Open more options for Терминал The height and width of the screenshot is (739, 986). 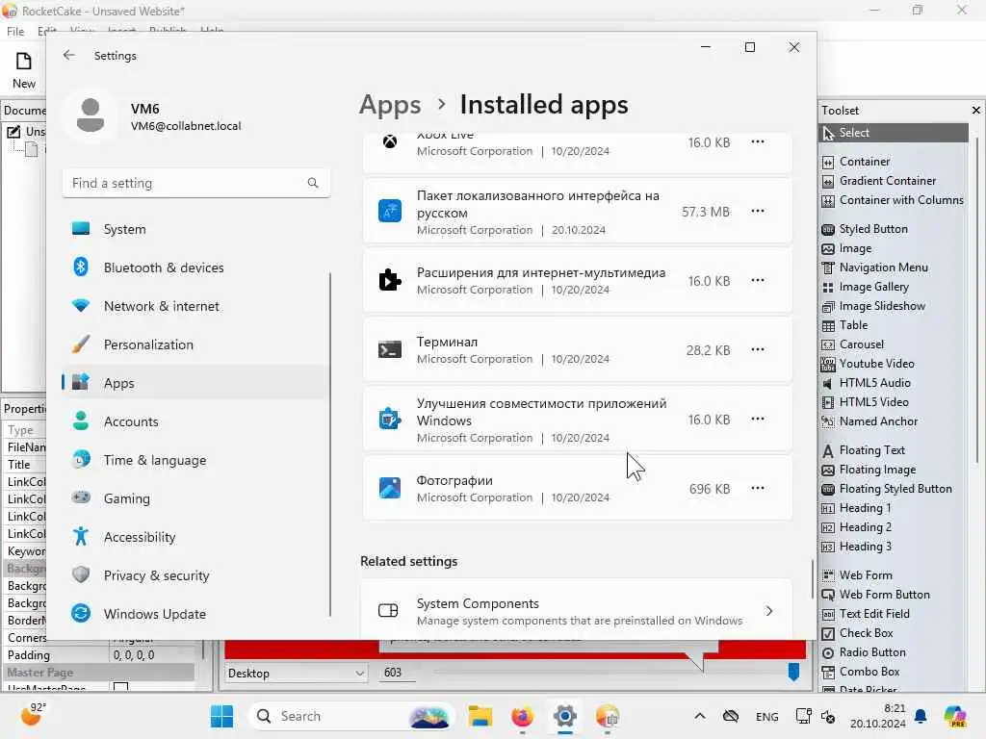pos(758,349)
